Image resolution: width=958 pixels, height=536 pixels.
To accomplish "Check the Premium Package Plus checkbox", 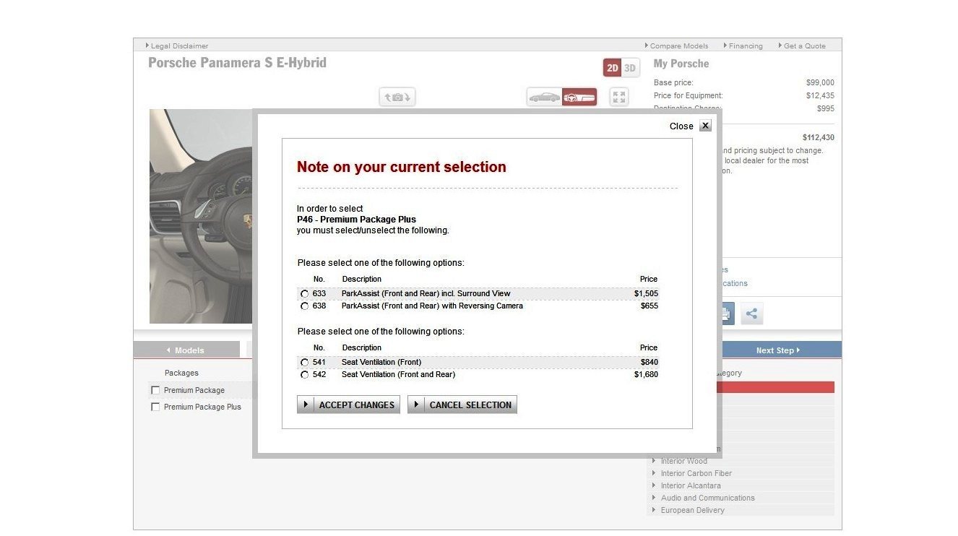I will 155,407.
